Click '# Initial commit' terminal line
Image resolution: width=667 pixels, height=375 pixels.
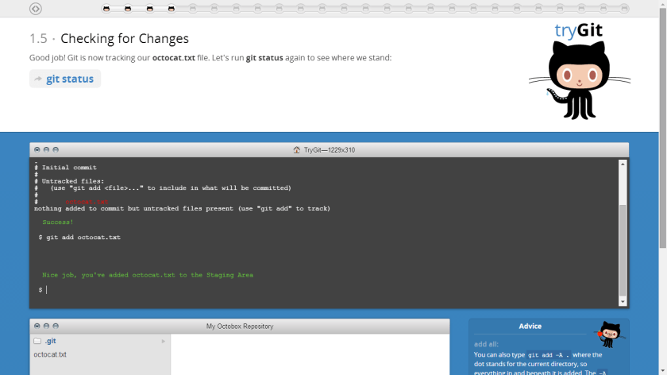point(65,168)
